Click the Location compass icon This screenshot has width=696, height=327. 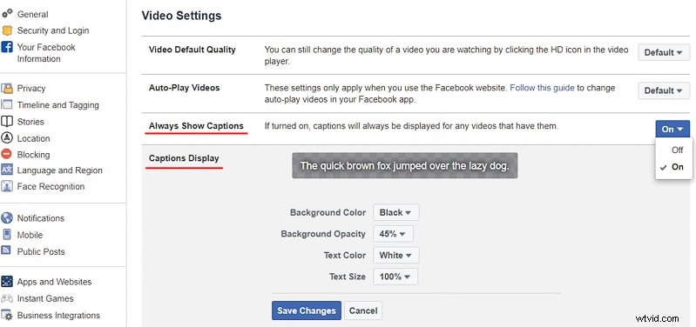[x=7, y=138]
